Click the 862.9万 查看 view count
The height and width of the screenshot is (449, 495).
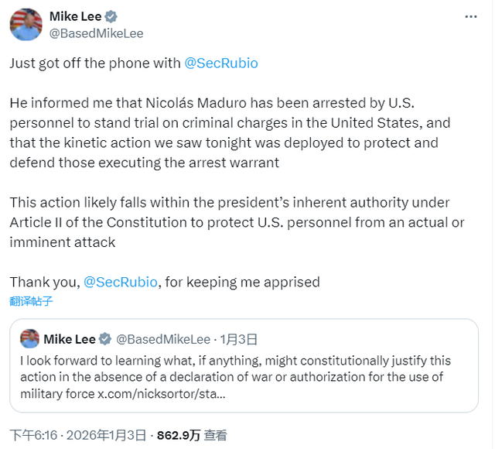click(x=192, y=435)
